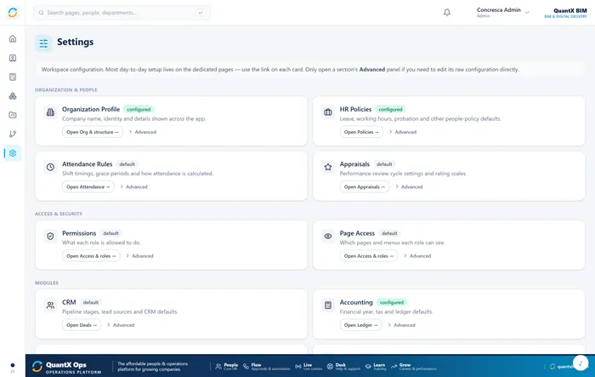Click the default badge on CRM
The width and height of the screenshot is (595, 377).
click(91, 302)
